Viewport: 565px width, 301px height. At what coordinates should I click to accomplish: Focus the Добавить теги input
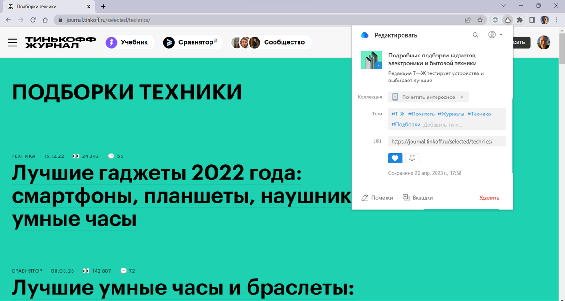(443, 125)
